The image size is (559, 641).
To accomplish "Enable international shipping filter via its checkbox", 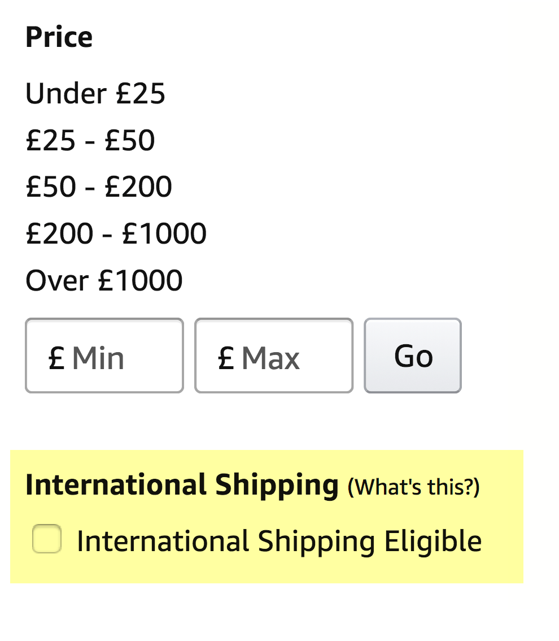I will 47,539.
